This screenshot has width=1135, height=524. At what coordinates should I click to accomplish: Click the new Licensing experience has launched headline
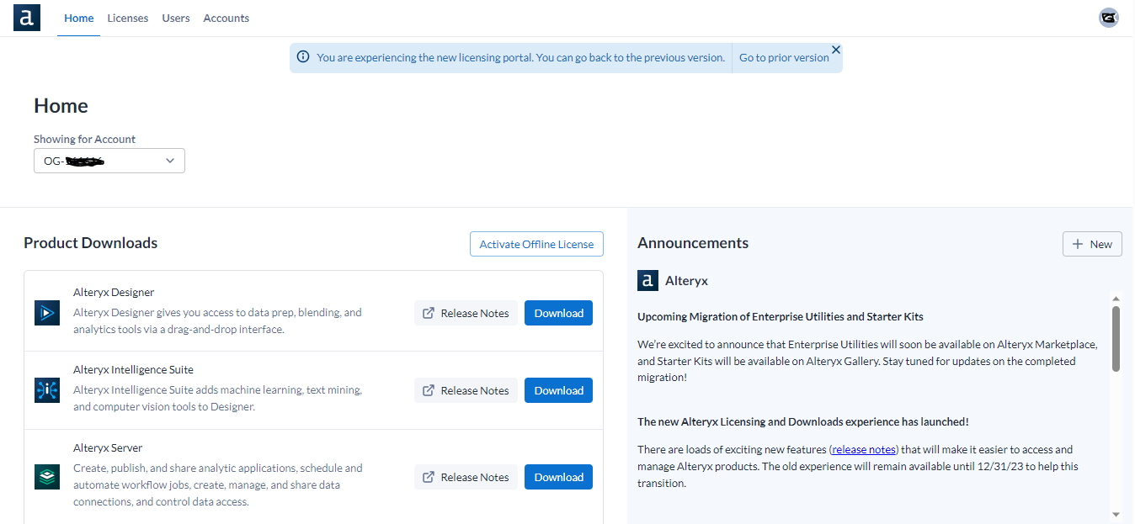pos(803,421)
